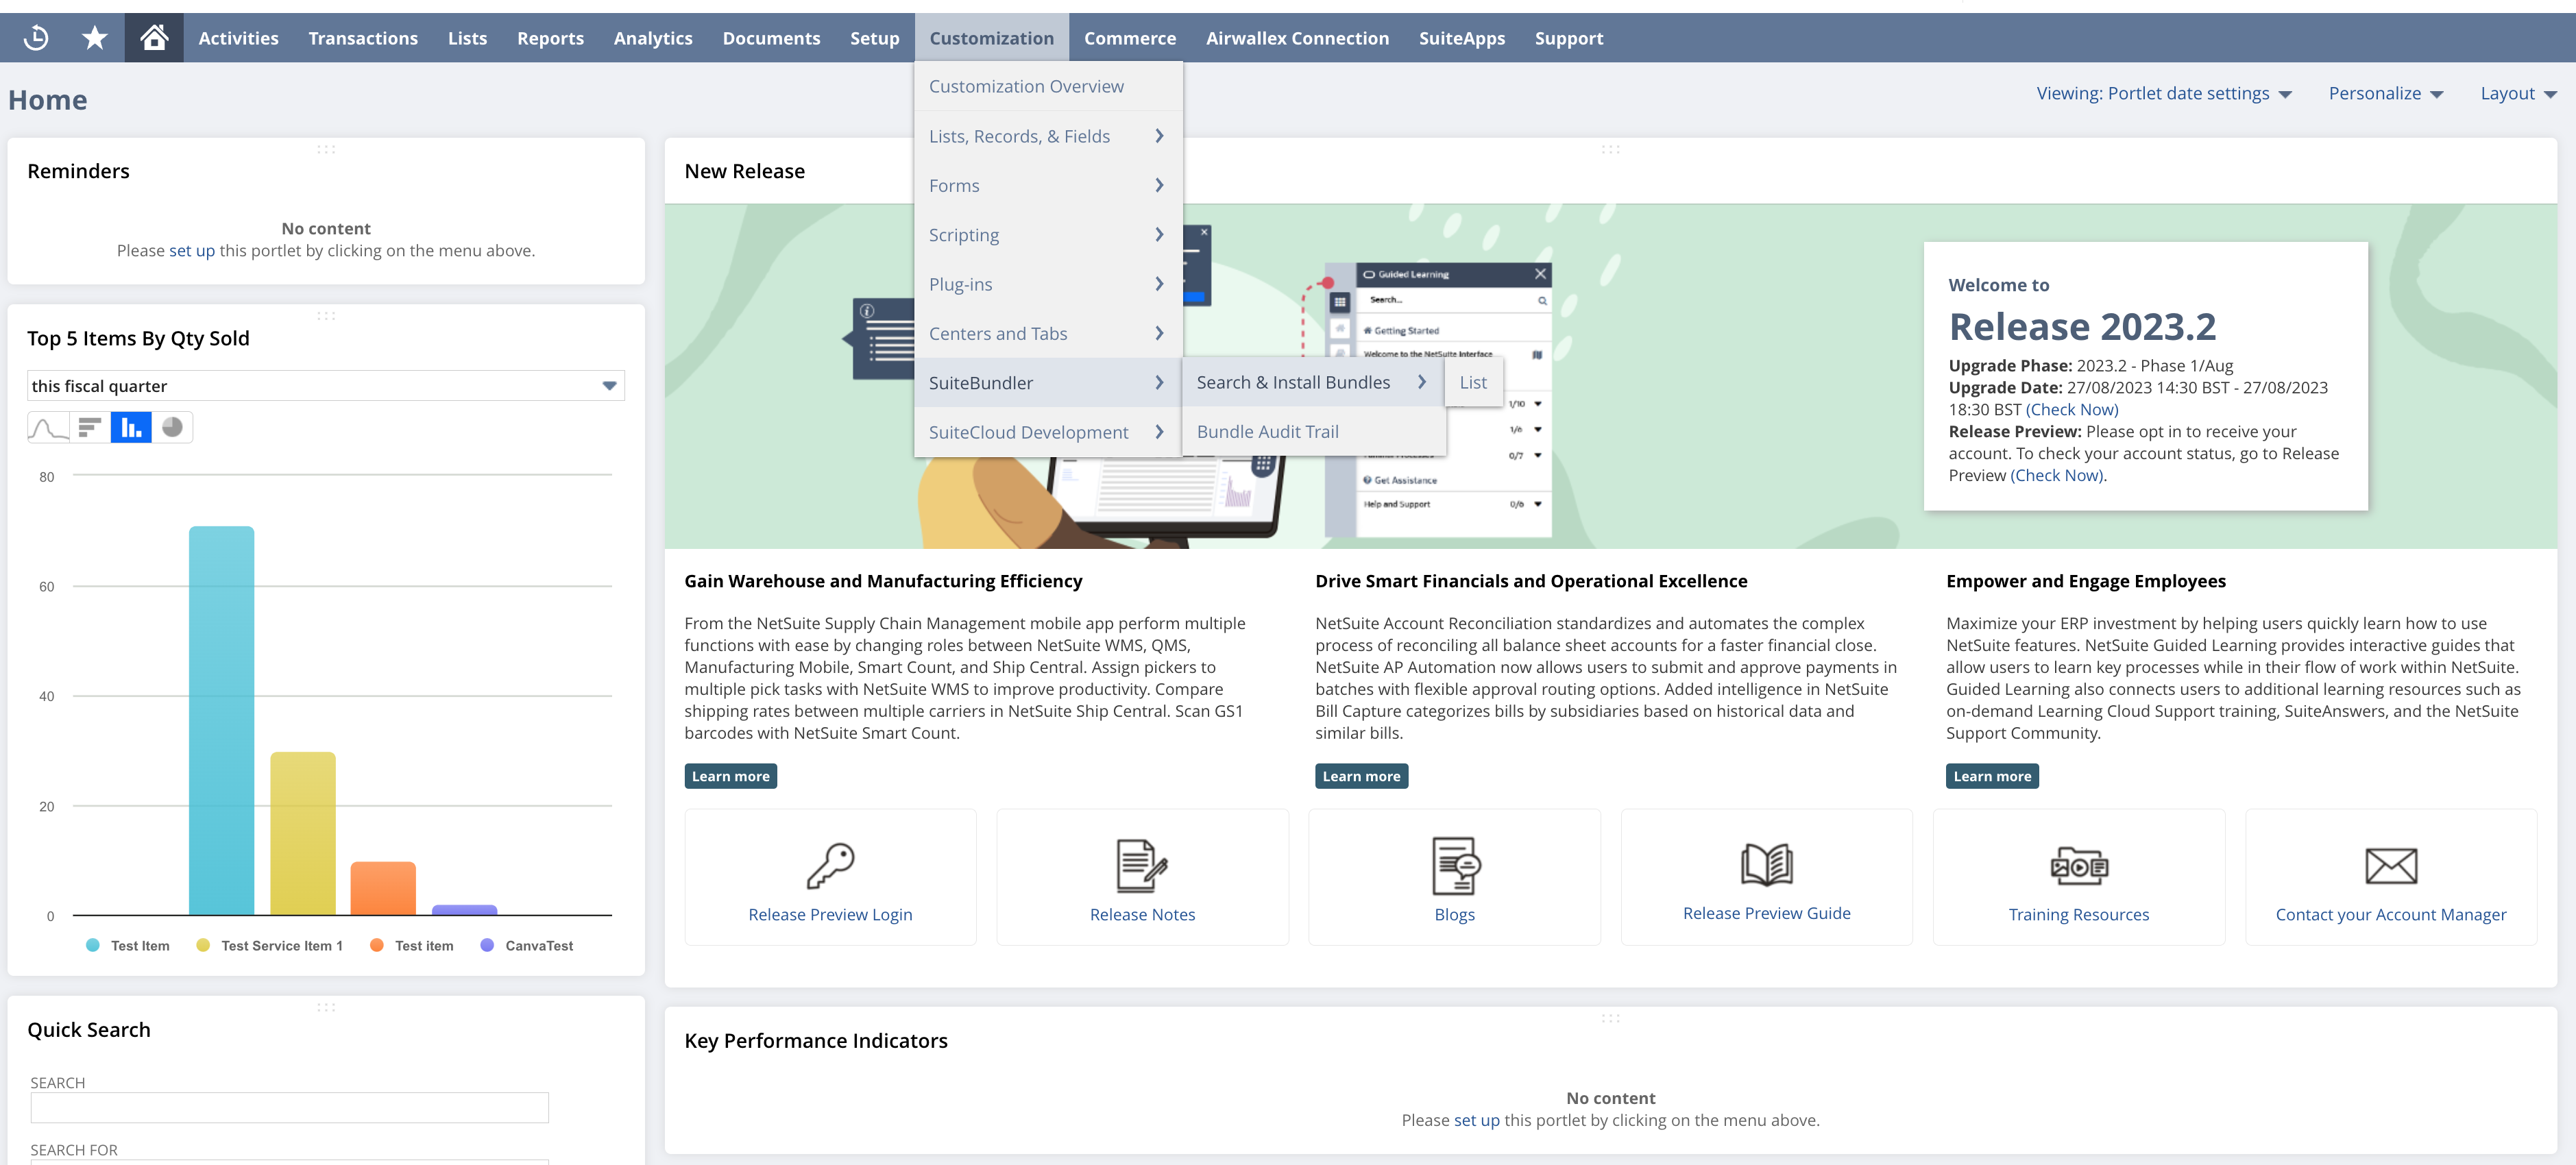2576x1165 pixels.
Task: Click the Home house icon
Action: click(x=154, y=38)
